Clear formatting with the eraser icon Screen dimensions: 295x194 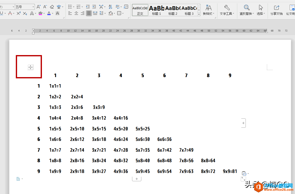(52, 7)
